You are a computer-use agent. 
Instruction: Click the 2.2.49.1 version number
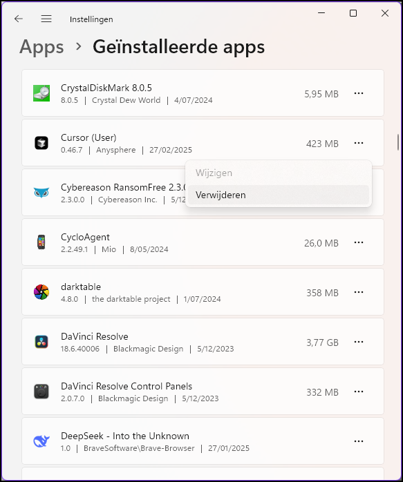point(74,249)
